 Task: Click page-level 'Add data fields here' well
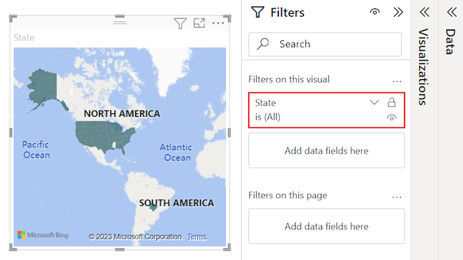(326, 226)
